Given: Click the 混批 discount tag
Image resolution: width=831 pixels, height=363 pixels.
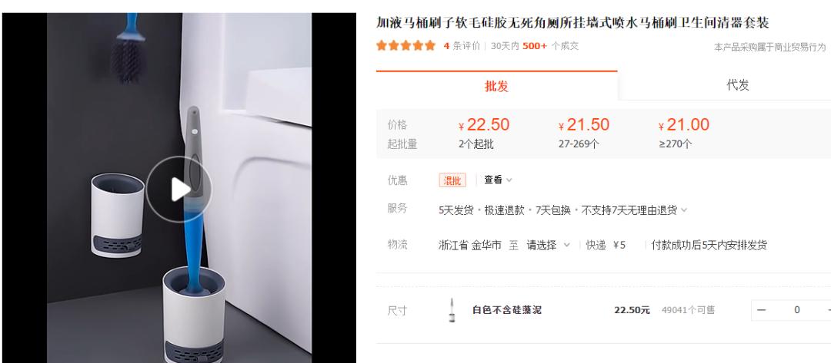Looking at the screenshot, I should 452,180.
